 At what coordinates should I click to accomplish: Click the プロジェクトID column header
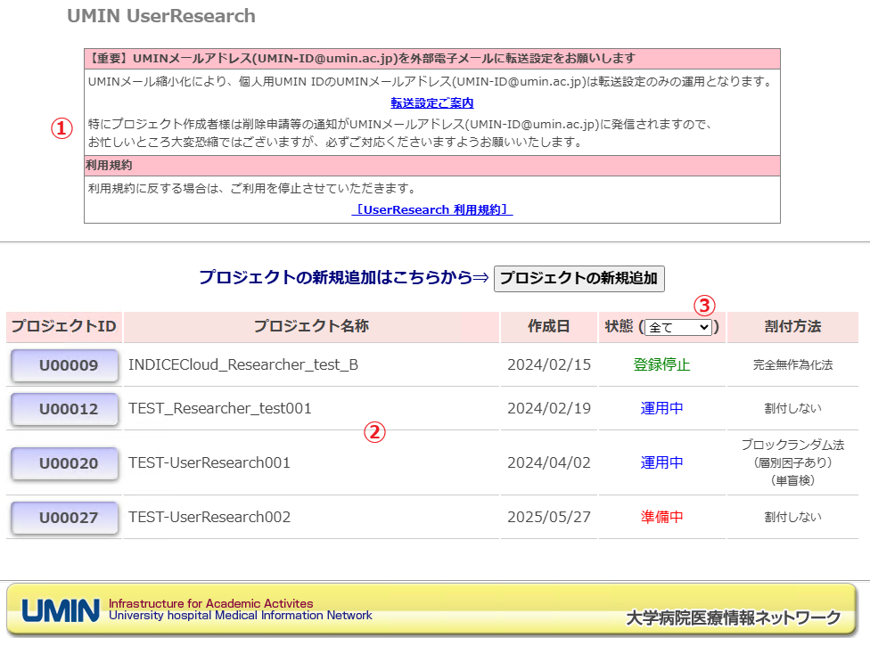click(x=64, y=327)
